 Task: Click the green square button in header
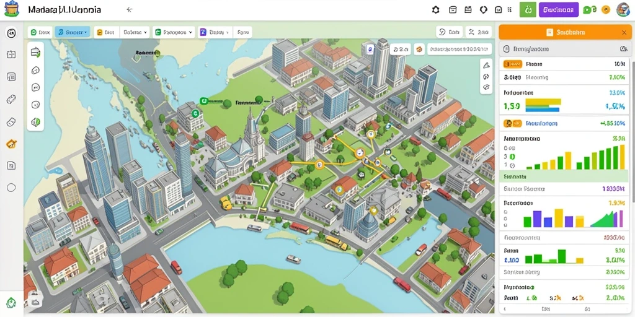(x=528, y=10)
